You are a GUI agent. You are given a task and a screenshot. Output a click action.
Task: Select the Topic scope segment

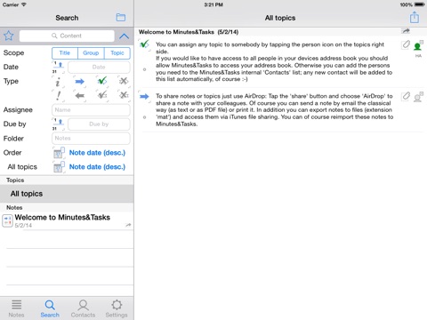tap(117, 53)
